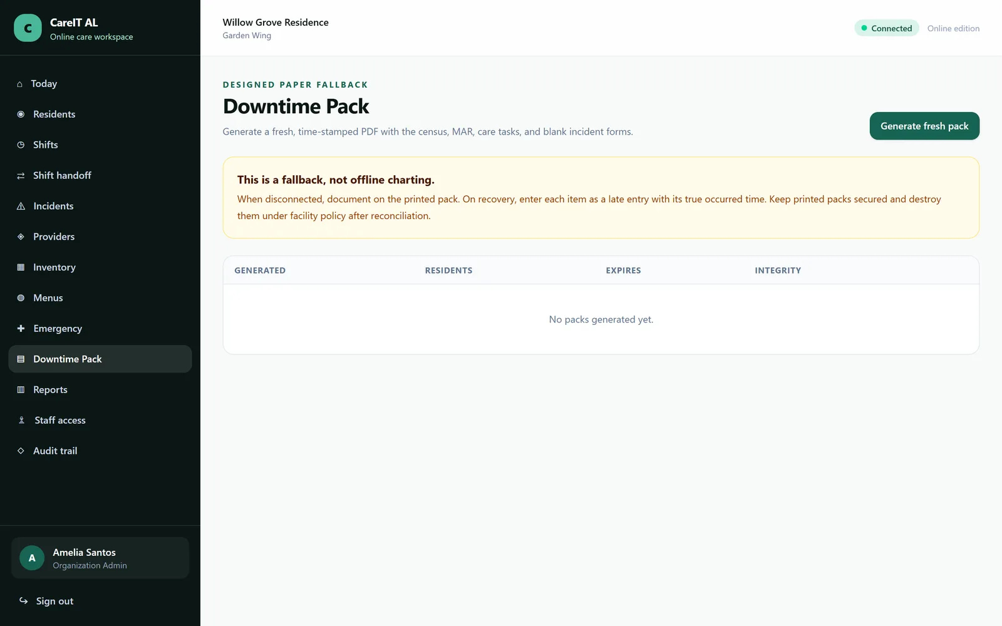Click the Generated column header

pos(260,270)
